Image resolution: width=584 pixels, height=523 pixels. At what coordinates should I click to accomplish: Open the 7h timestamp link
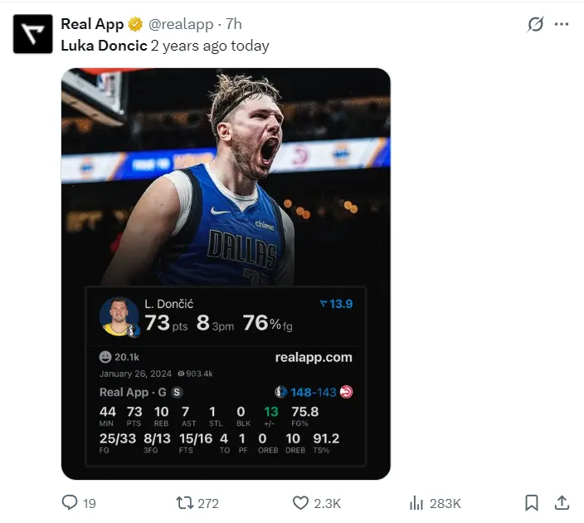pyautogui.click(x=233, y=24)
